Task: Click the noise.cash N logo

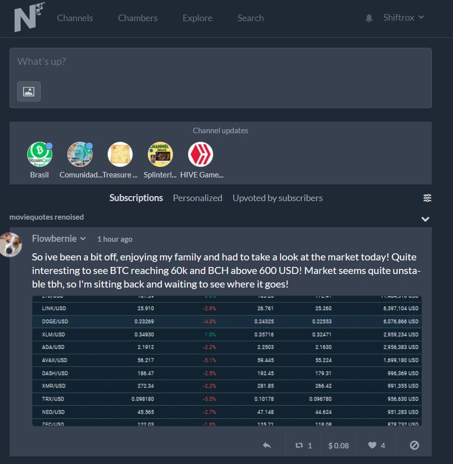Action: pos(29,17)
